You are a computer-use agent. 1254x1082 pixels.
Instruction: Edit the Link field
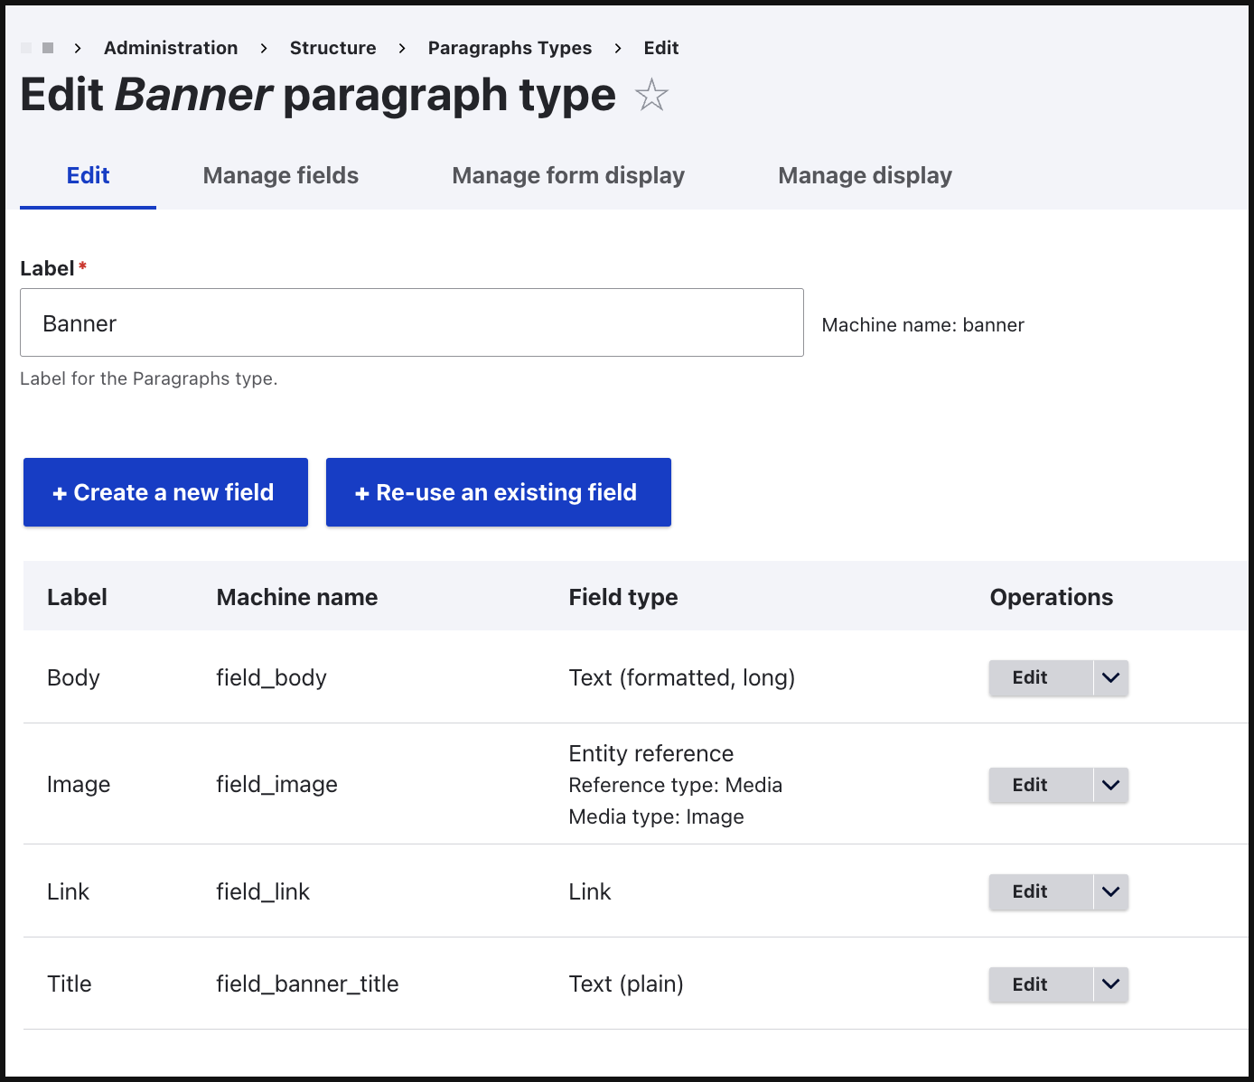[1029, 891]
